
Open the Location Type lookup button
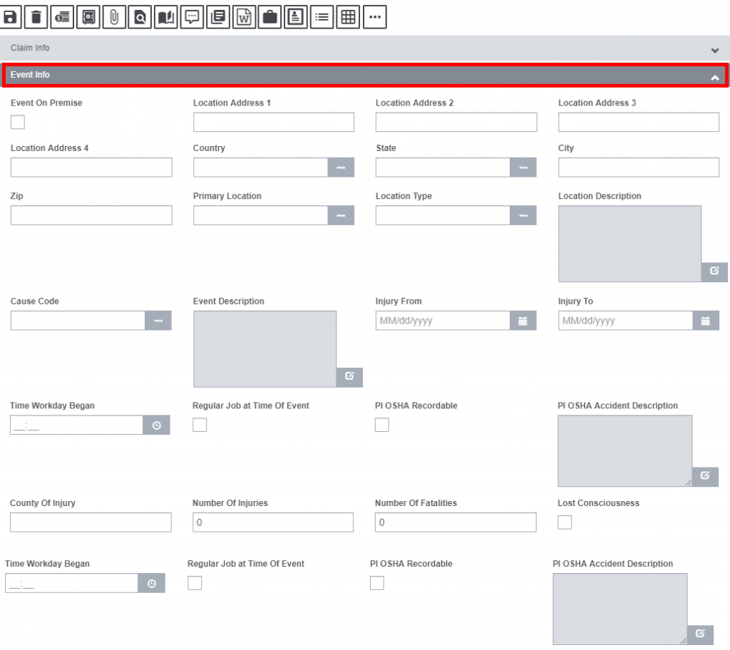(523, 215)
